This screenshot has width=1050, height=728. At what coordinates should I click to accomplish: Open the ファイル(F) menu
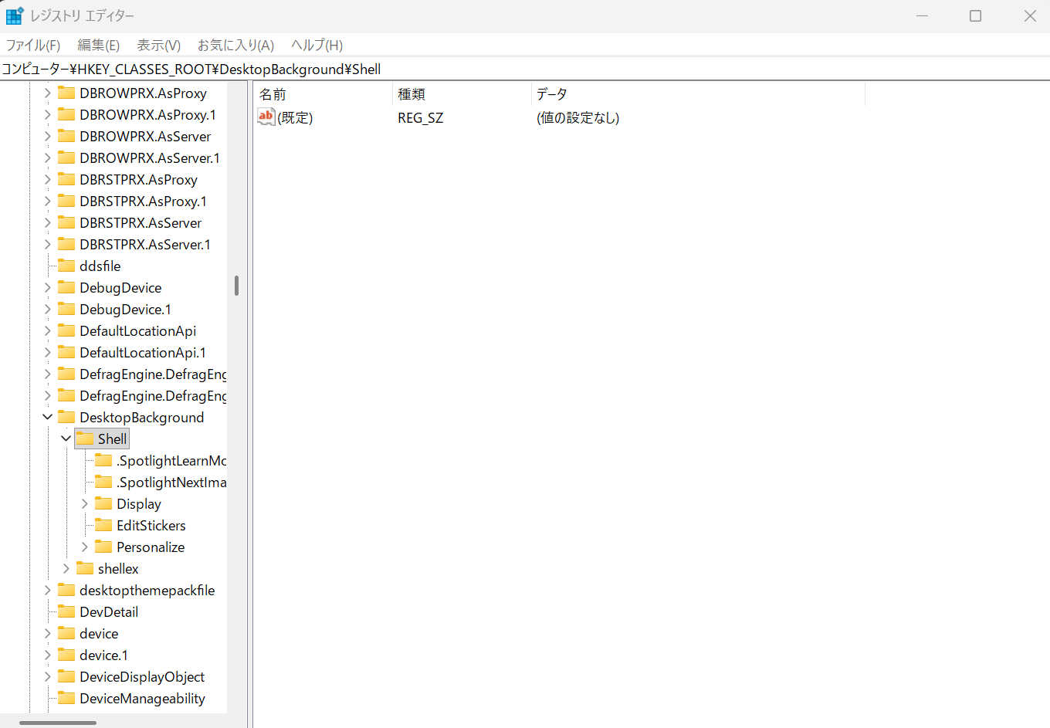tap(33, 46)
